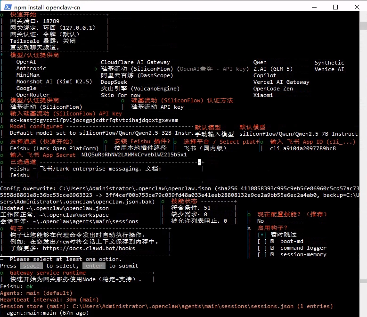
Task: Maximize the npm install window
Action: click(x=335, y=7)
